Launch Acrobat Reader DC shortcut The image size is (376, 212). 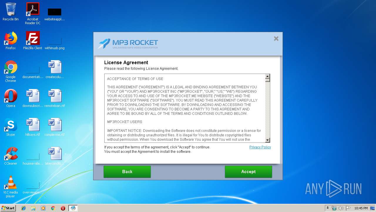pos(33,14)
